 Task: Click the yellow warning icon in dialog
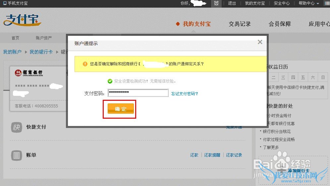click(x=85, y=64)
